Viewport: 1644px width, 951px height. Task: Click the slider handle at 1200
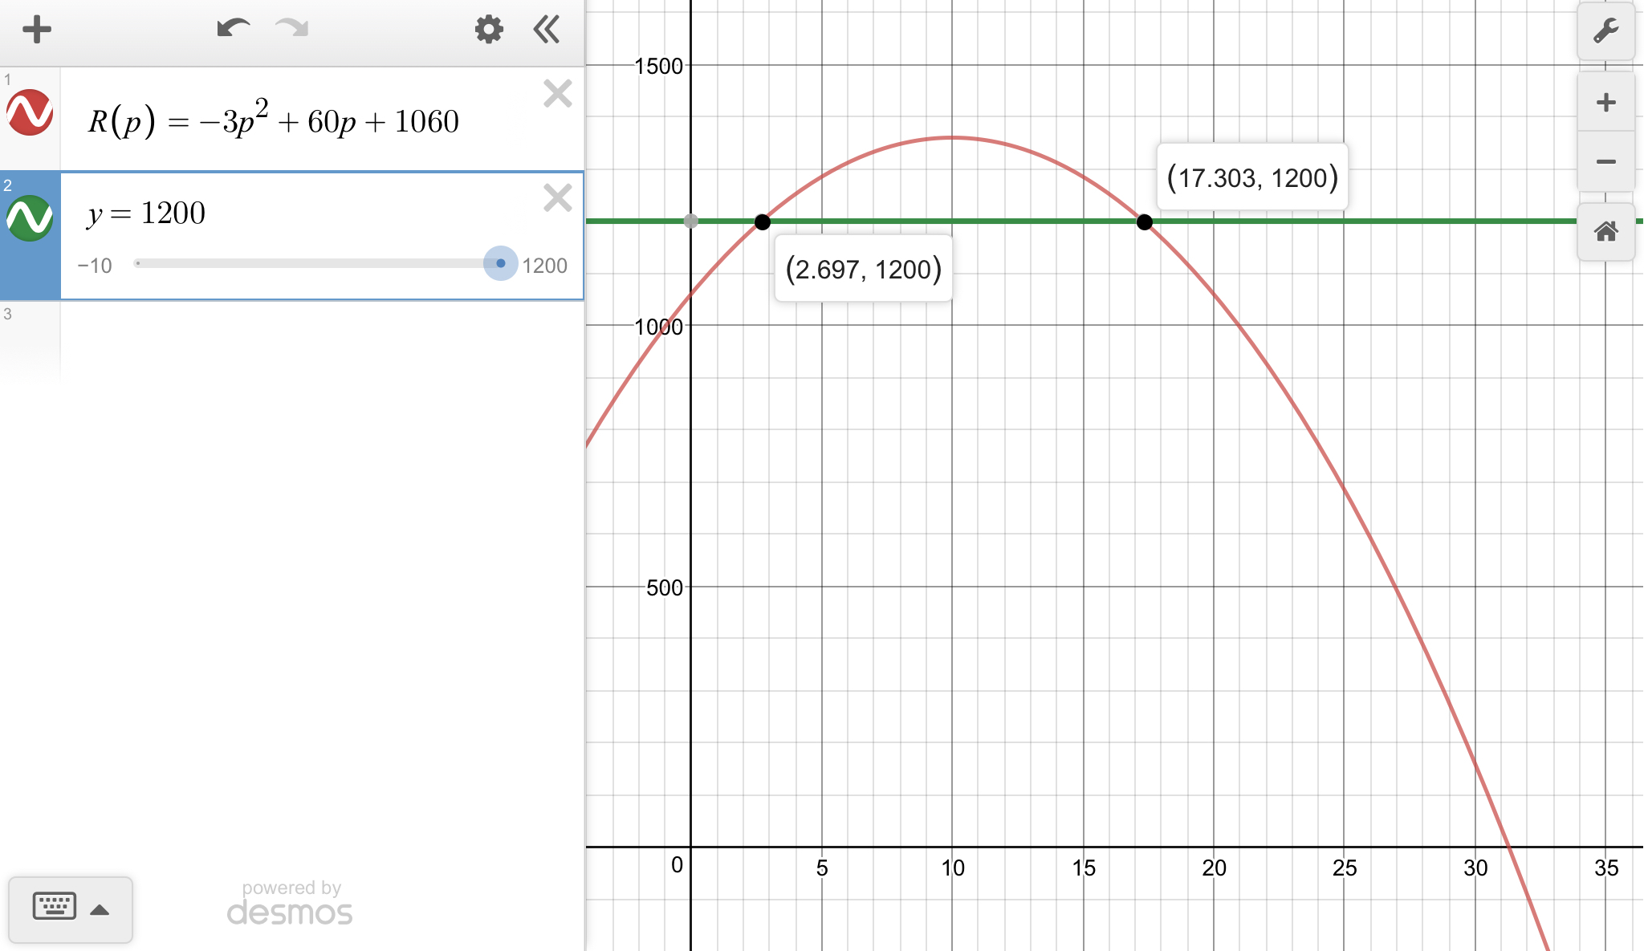pos(500,263)
